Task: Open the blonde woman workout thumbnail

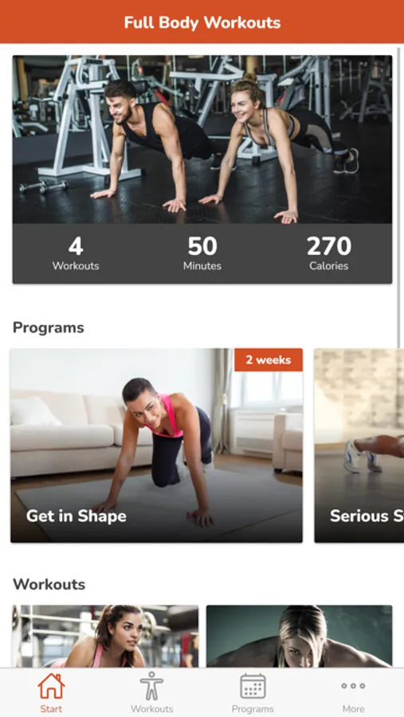Action: pos(300,636)
